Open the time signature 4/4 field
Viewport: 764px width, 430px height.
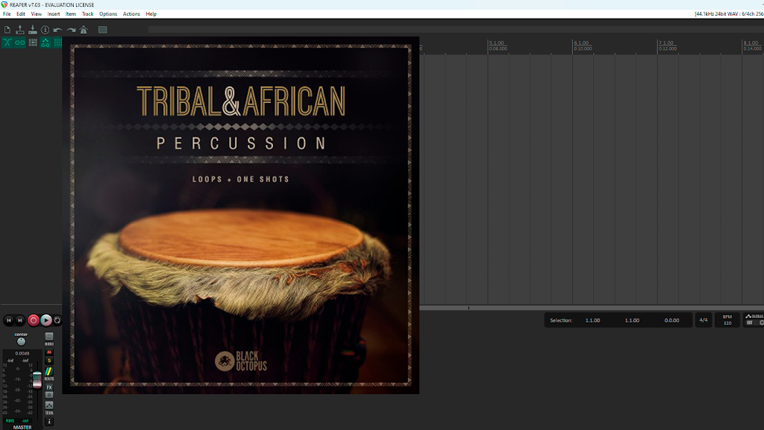(x=703, y=320)
